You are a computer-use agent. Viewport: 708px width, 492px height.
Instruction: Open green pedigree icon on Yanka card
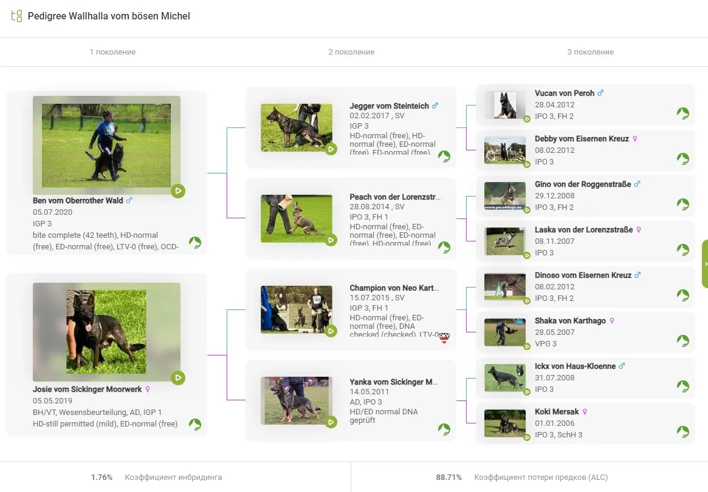pos(444,430)
